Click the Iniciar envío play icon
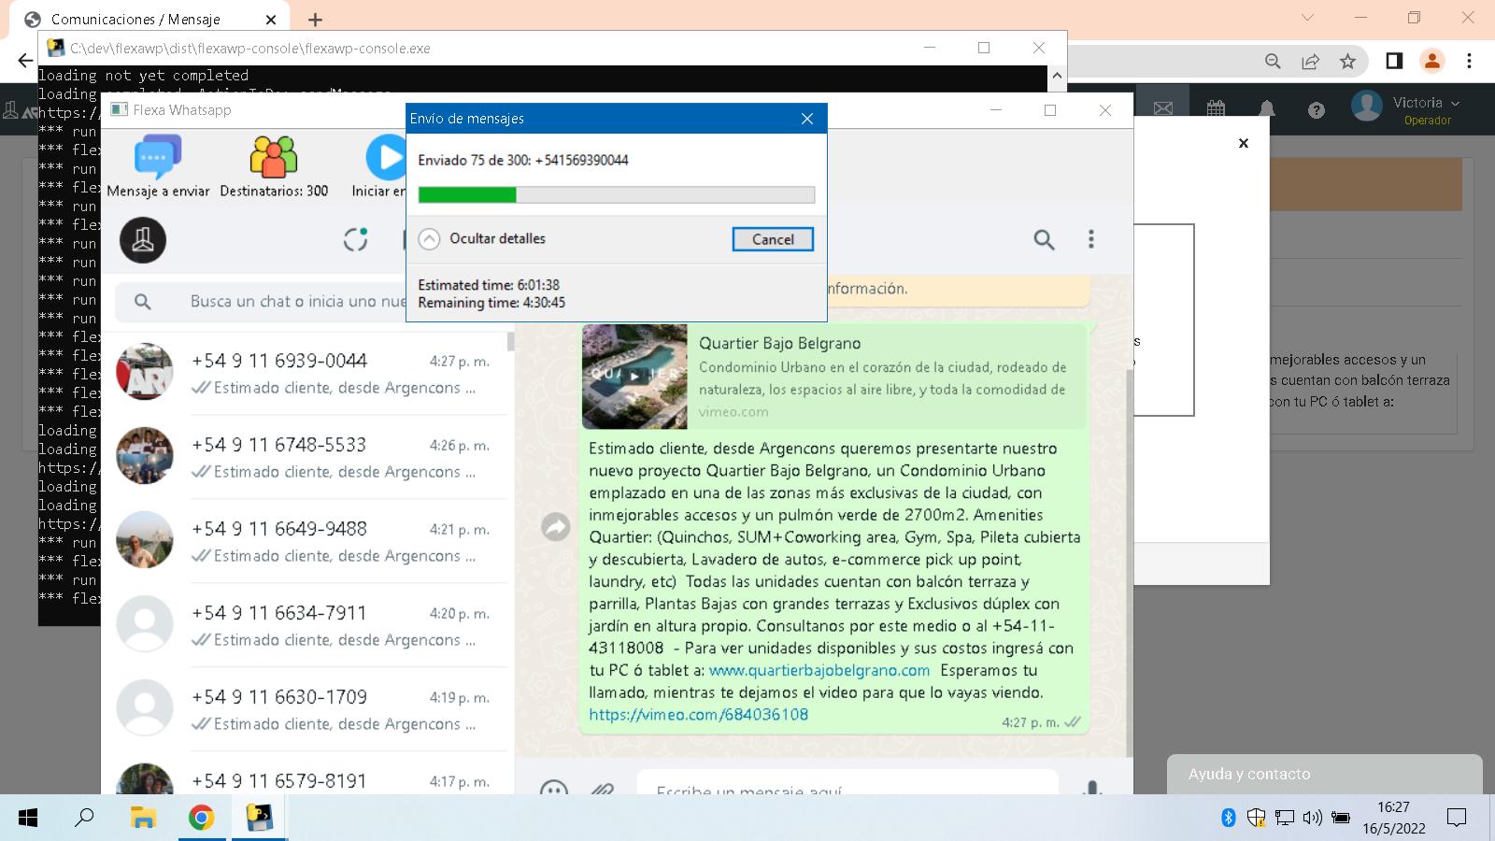 click(385, 157)
